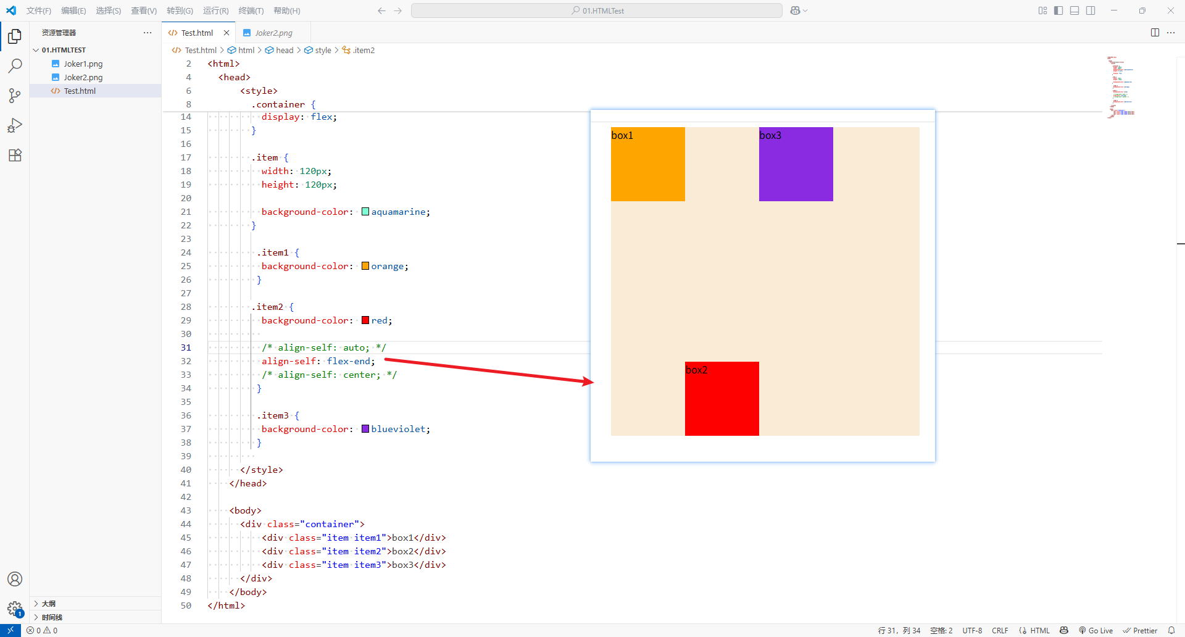1185x637 pixels.
Task: Select Test.html in the explorer tree
Action: click(x=95, y=91)
